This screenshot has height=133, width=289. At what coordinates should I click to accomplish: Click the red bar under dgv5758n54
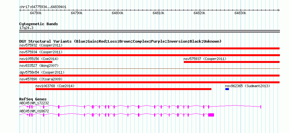click(x=149, y=76)
